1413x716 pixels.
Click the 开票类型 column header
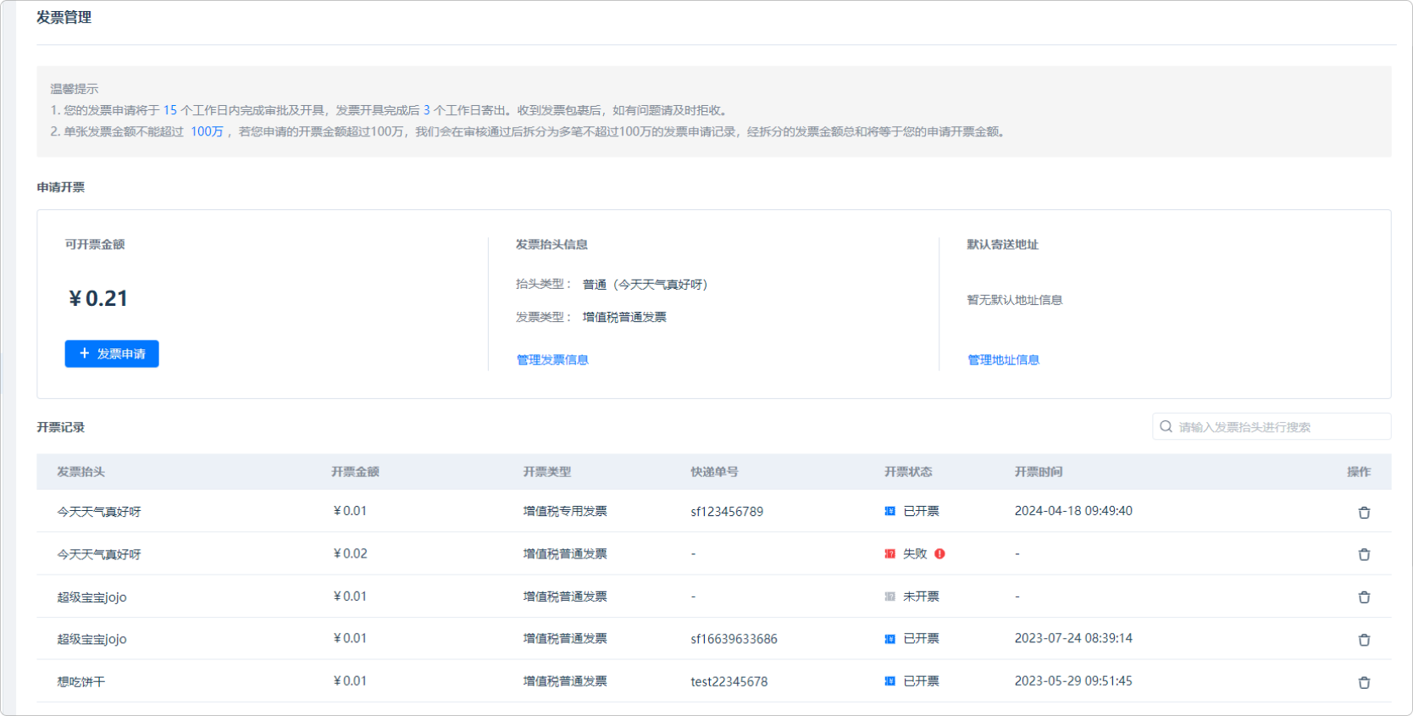[547, 472]
